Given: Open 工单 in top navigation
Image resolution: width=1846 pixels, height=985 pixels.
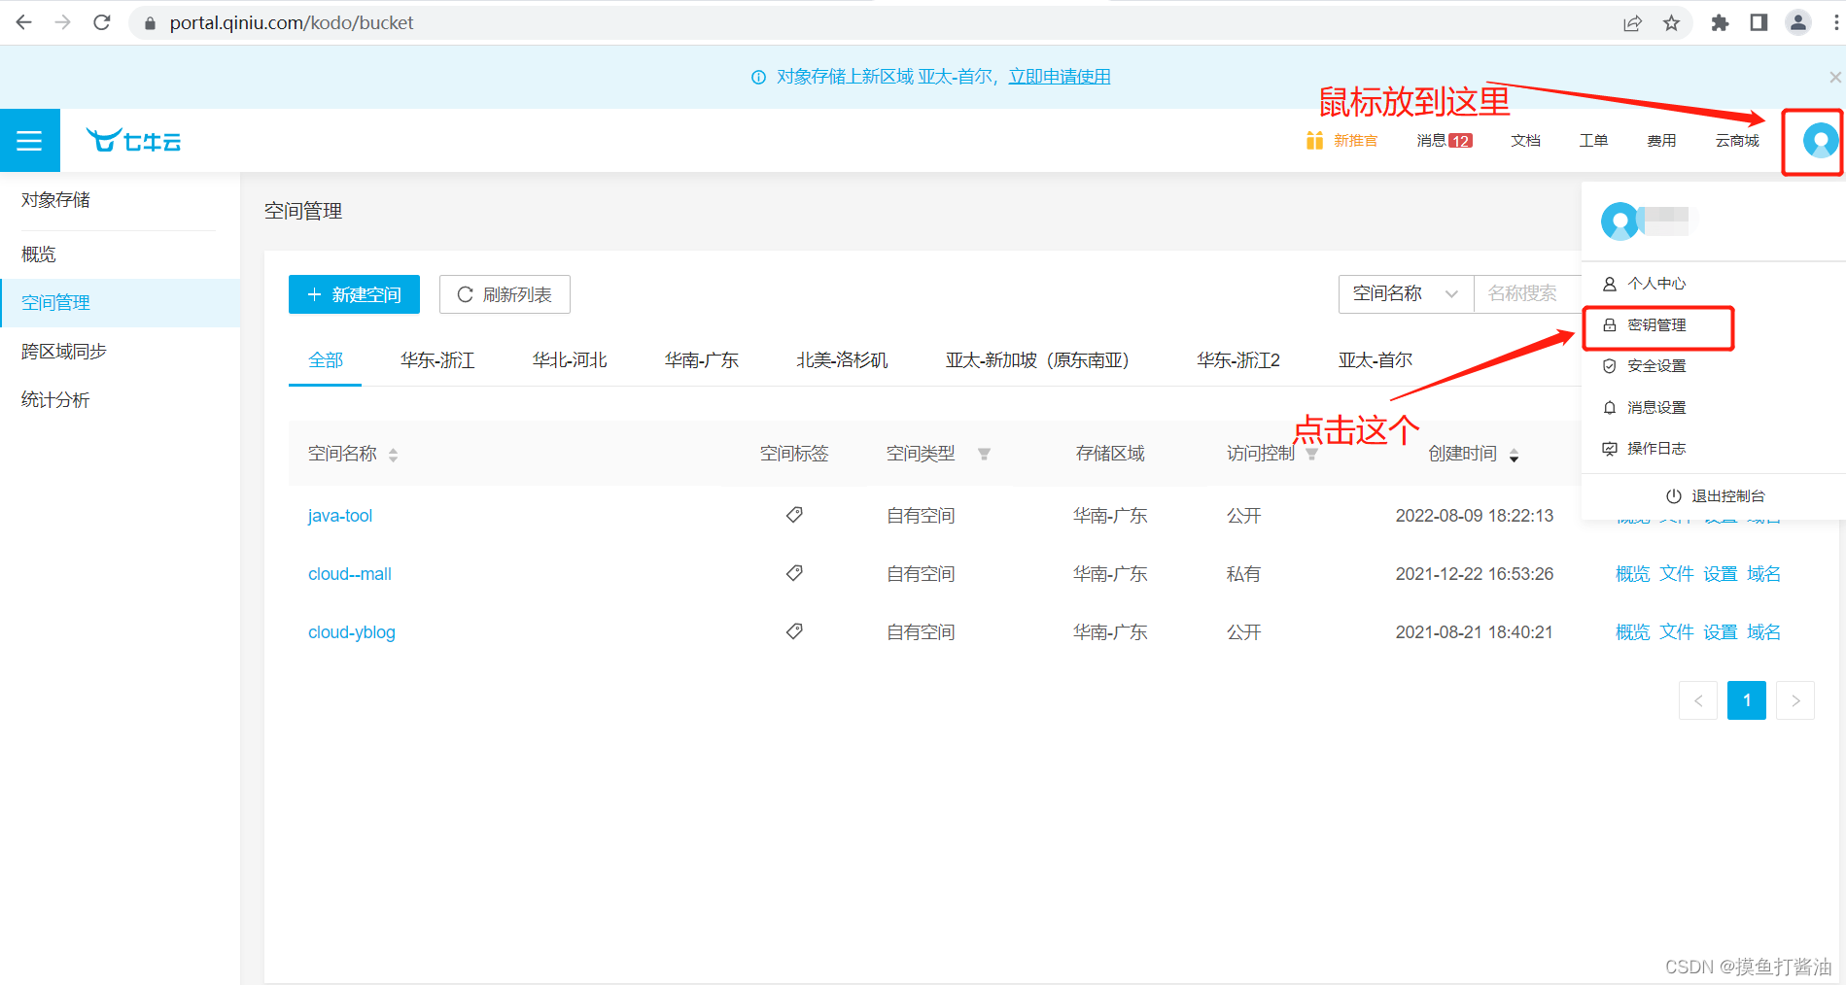Looking at the screenshot, I should pos(1593,141).
